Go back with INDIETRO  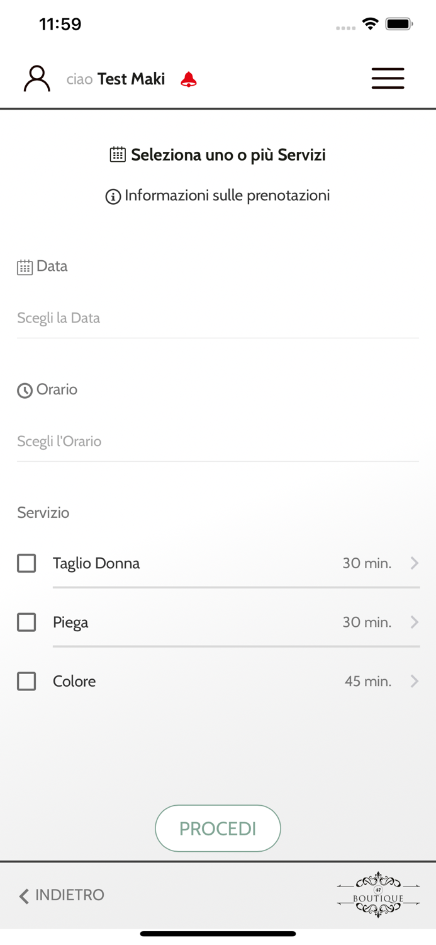62,895
